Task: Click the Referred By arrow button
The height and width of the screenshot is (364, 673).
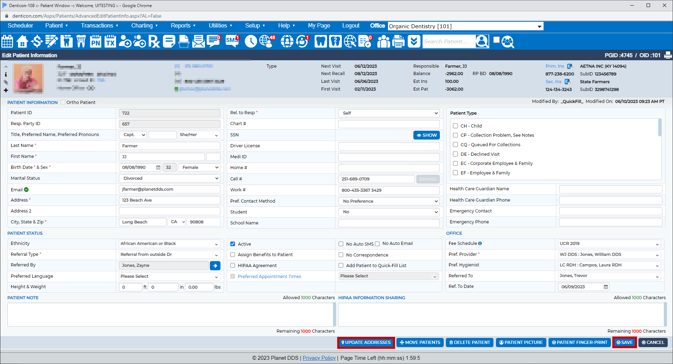Action: coord(215,266)
